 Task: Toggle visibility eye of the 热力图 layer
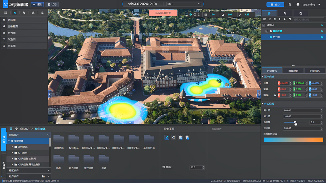click(x=322, y=37)
